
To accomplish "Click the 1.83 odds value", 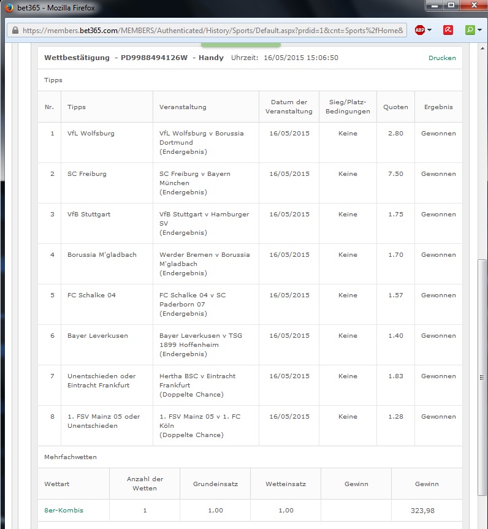I will 395,376.
